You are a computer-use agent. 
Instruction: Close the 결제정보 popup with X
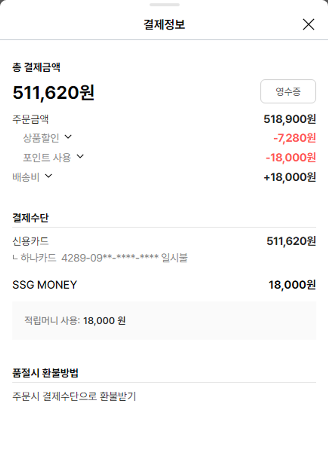[x=308, y=24]
